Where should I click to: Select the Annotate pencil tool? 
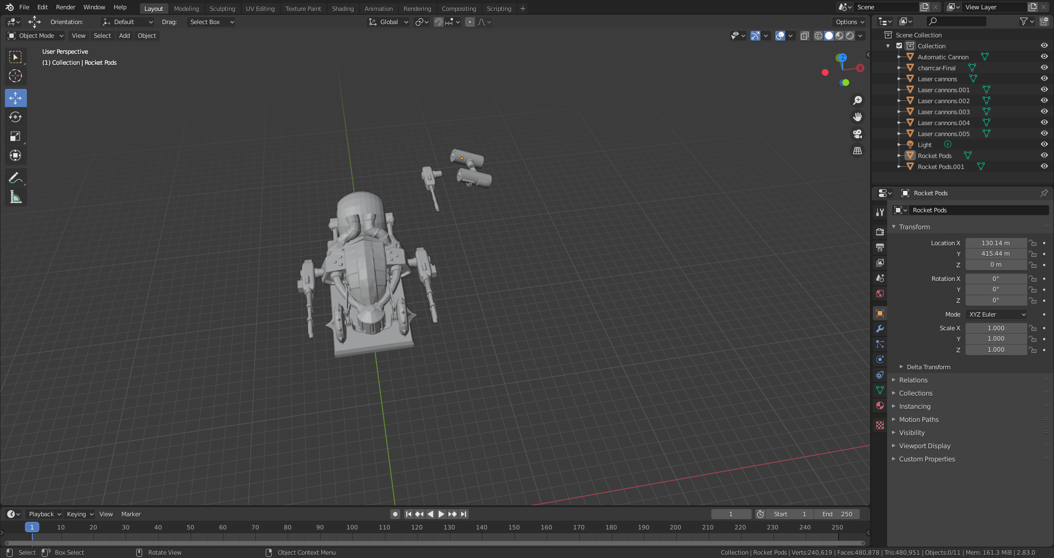pos(15,178)
